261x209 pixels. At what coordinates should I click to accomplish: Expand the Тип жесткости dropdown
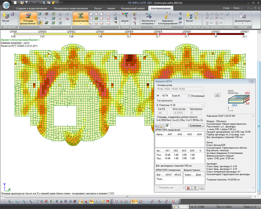203,105
